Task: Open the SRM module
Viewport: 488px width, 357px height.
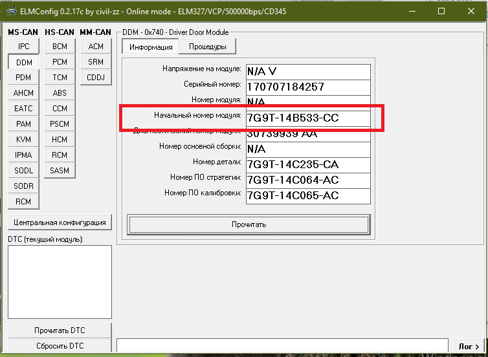Action: click(96, 62)
